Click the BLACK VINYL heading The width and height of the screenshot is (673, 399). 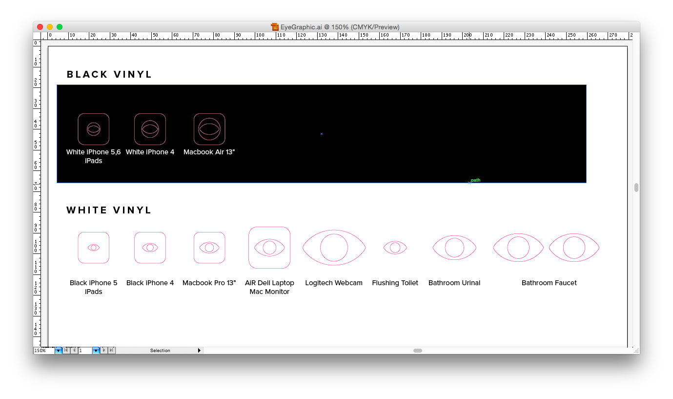[x=109, y=74]
